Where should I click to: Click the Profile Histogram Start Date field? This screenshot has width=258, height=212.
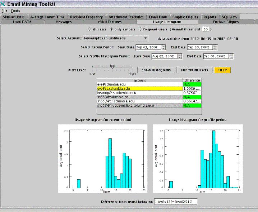(165, 56)
